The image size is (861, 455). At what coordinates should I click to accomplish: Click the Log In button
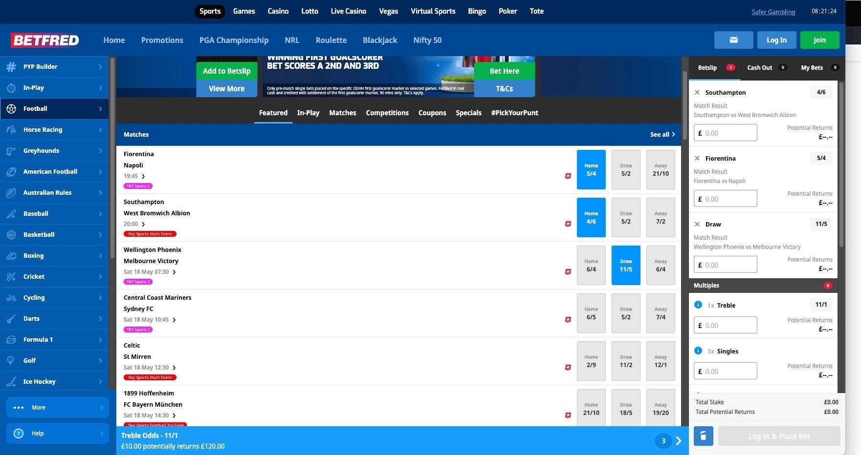point(776,40)
